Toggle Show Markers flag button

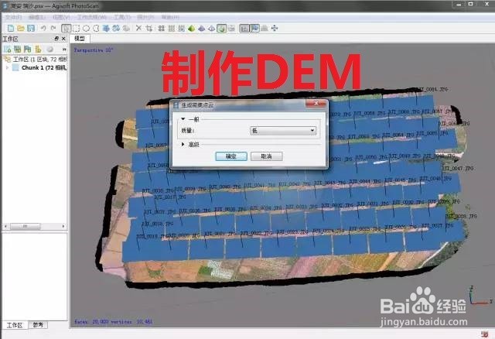pyautogui.click(x=254, y=29)
